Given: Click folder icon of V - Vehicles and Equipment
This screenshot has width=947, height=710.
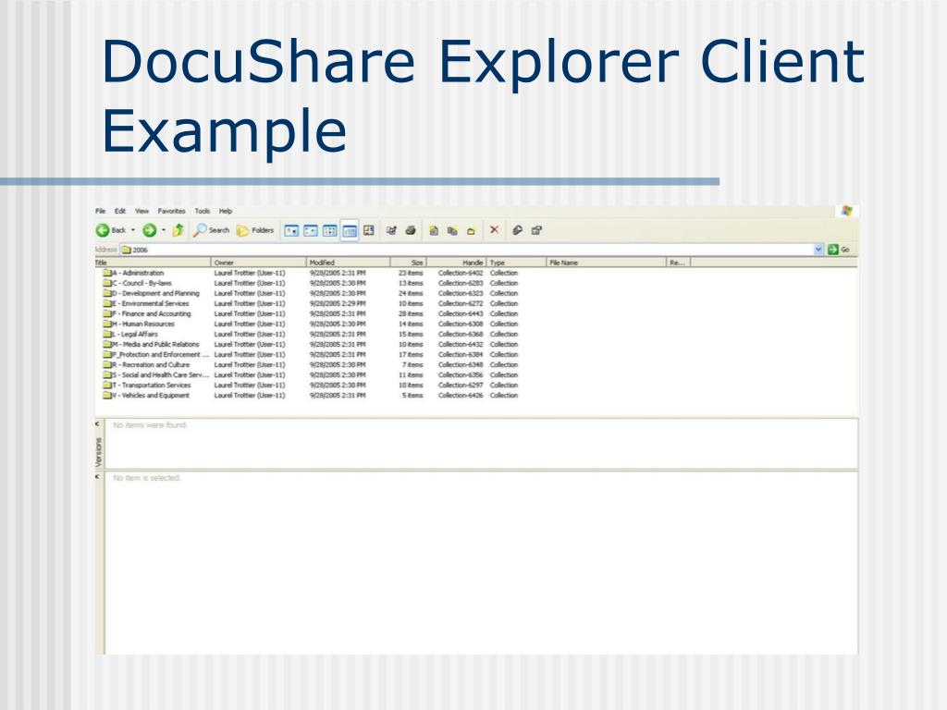Looking at the screenshot, I should pos(107,396).
